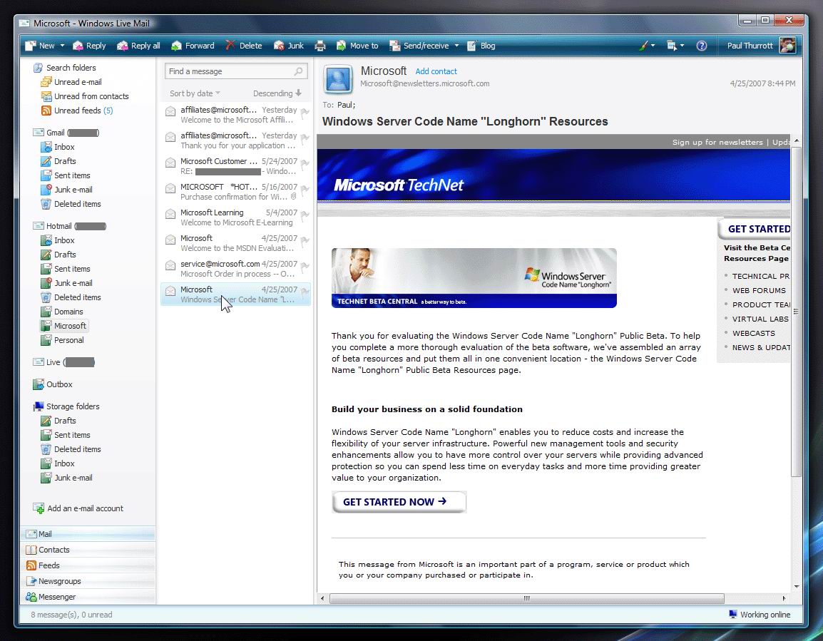Switch to the Mail section
This screenshot has width=823, height=641.
click(x=89, y=534)
